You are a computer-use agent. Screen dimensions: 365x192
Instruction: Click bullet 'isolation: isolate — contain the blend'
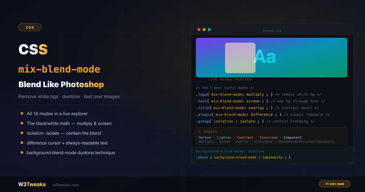tap(64, 133)
